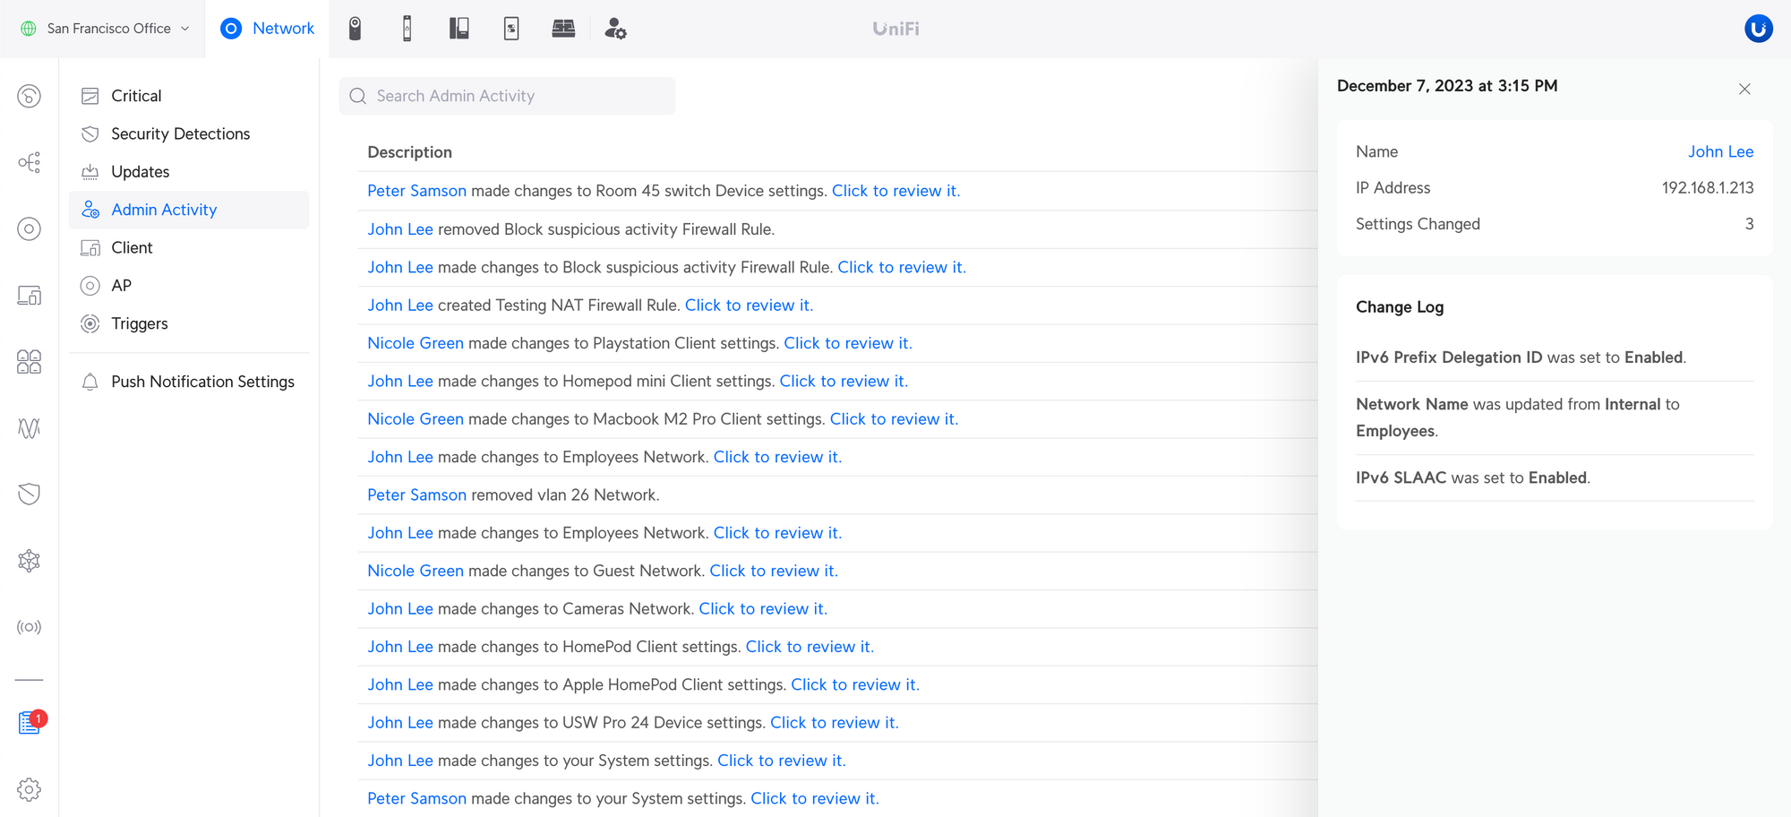Open the UniFi Protect camera app icon
The width and height of the screenshot is (1791, 817).
tap(355, 29)
